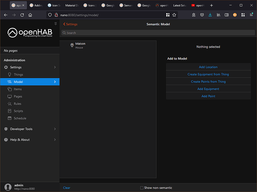Image resolution: width=257 pixels, height=192 pixels.
Task: Switch to the Material Design tab
Action: coord(72,5)
